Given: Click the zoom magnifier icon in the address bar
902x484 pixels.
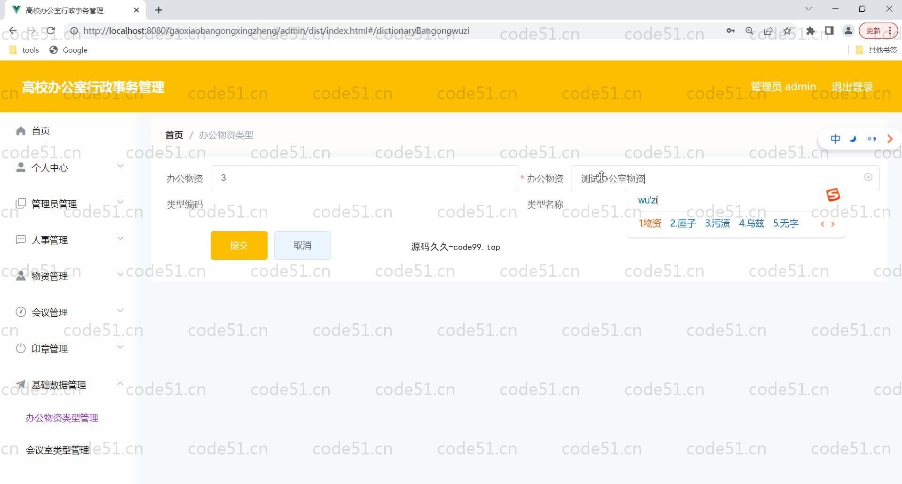Looking at the screenshot, I should (750, 31).
